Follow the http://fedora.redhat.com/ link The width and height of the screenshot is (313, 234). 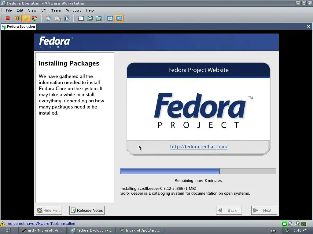click(x=199, y=147)
